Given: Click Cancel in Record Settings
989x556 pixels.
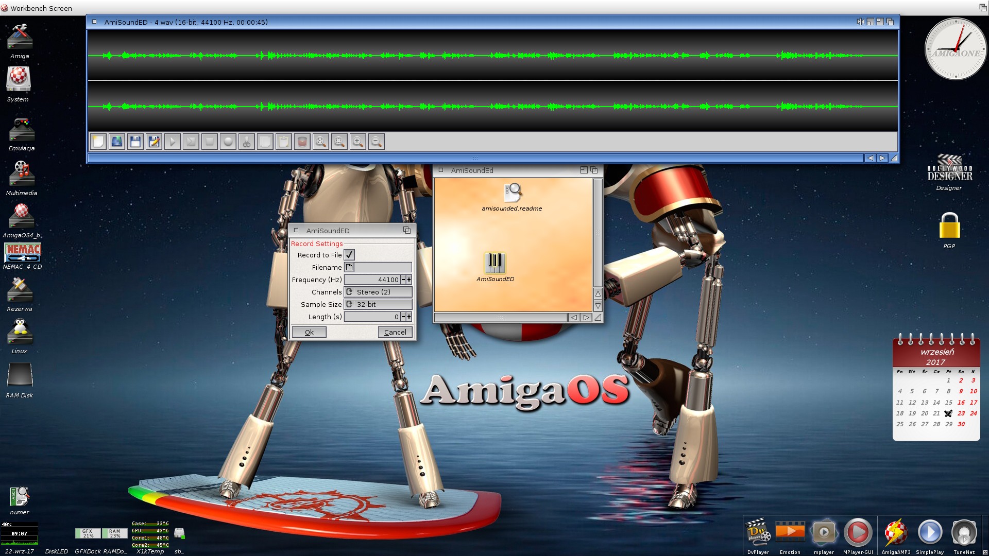Looking at the screenshot, I should 395,332.
